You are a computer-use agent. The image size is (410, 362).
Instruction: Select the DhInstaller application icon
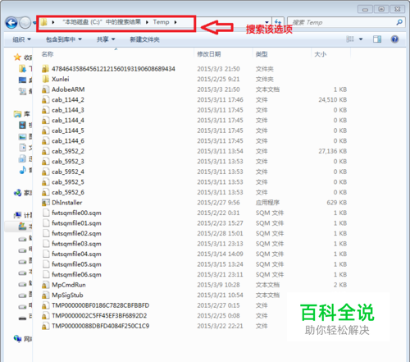(x=45, y=203)
